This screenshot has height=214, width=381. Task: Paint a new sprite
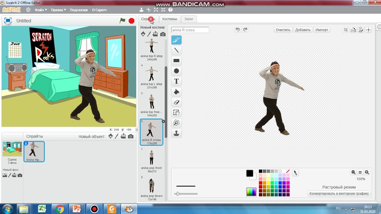pyautogui.click(x=117, y=136)
